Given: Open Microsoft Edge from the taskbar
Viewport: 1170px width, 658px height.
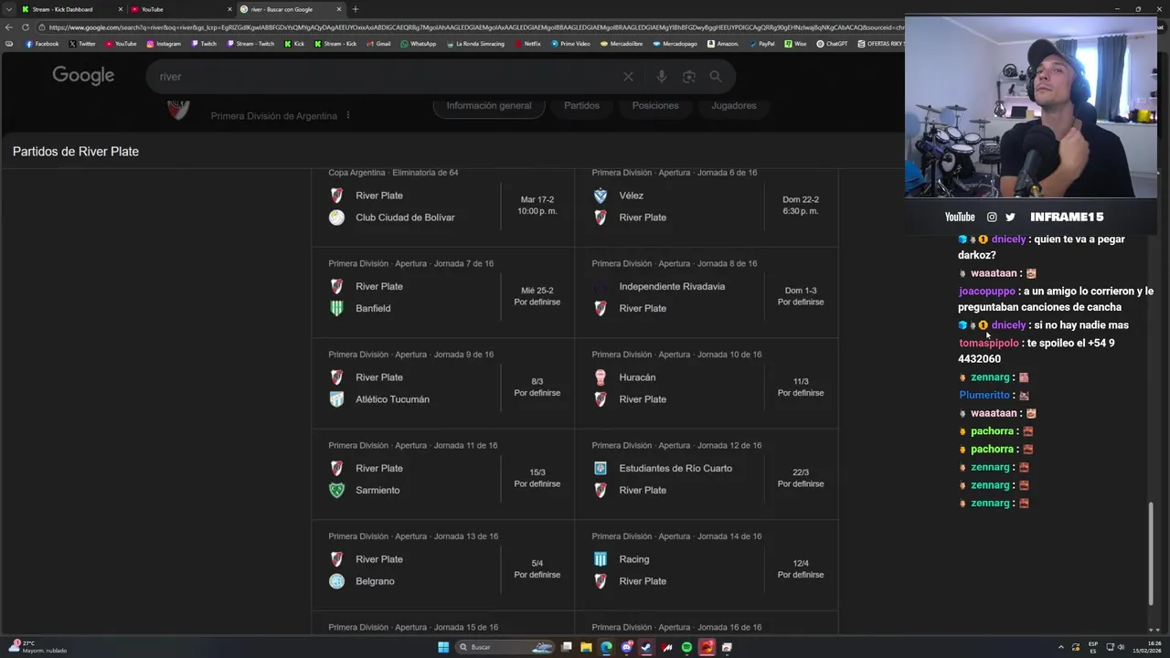Looking at the screenshot, I should 606,647.
